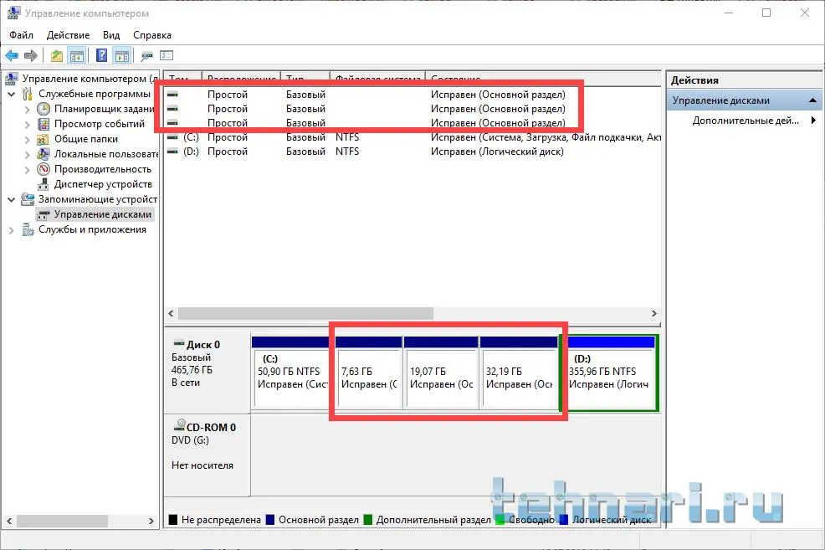The image size is (825, 550).
Task: Select the Диск 0 label block
Action: pyautogui.click(x=207, y=373)
